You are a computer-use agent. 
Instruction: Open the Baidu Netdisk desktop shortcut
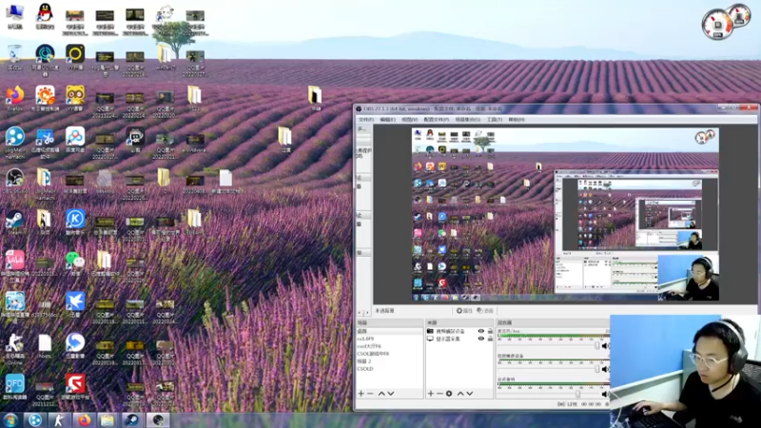(75, 140)
